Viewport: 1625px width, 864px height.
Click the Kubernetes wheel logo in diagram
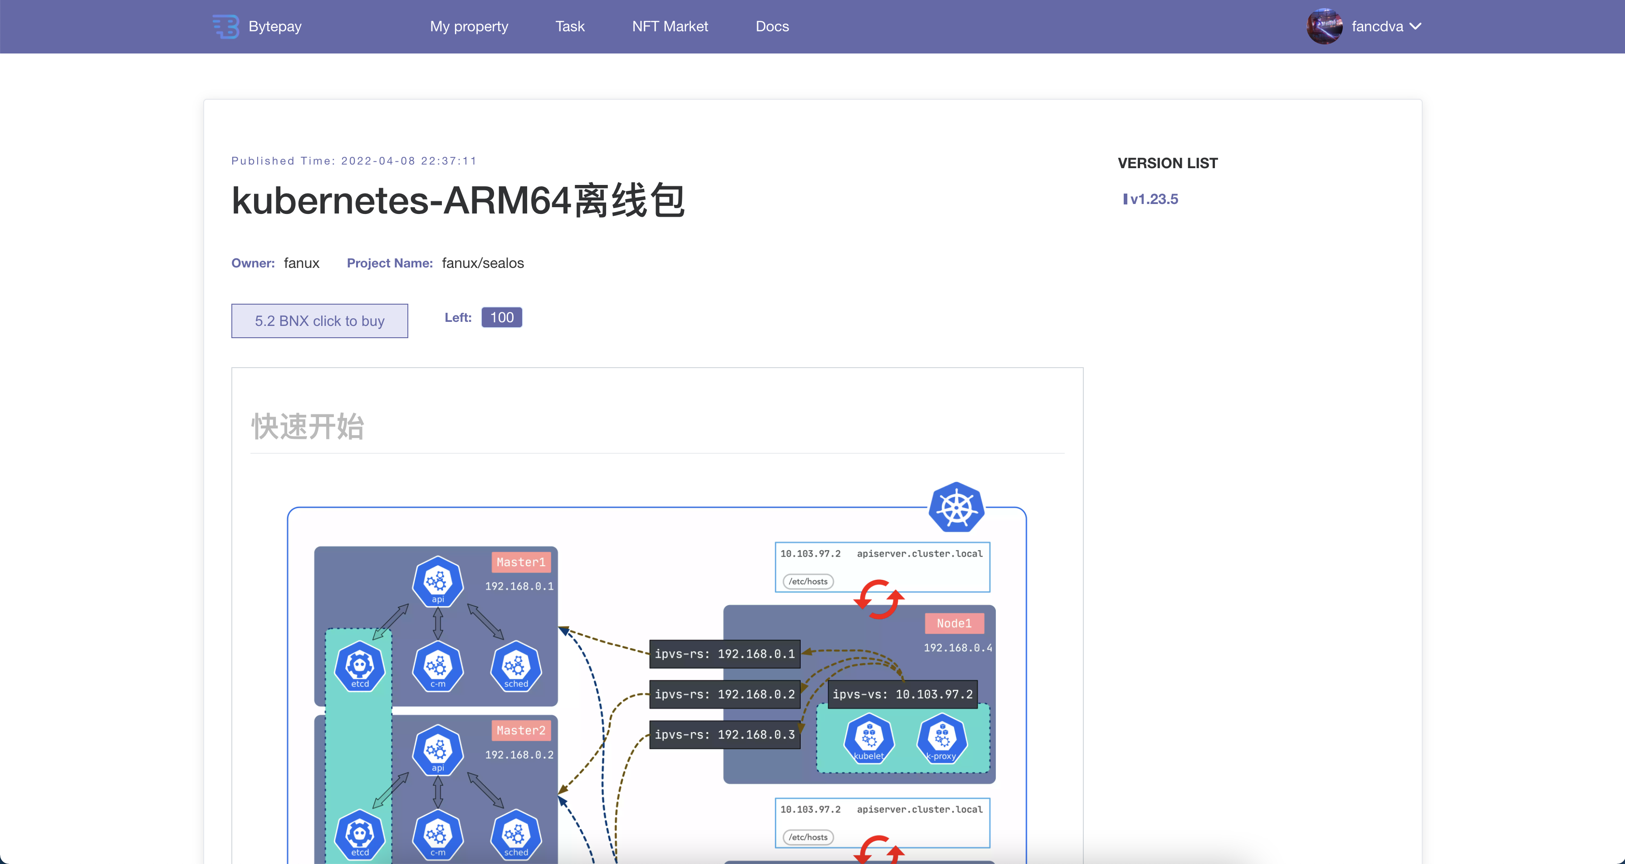956,507
